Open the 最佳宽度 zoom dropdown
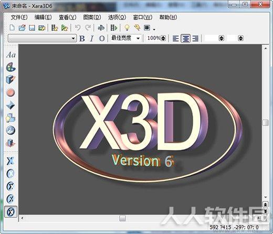 click(138, 38)
